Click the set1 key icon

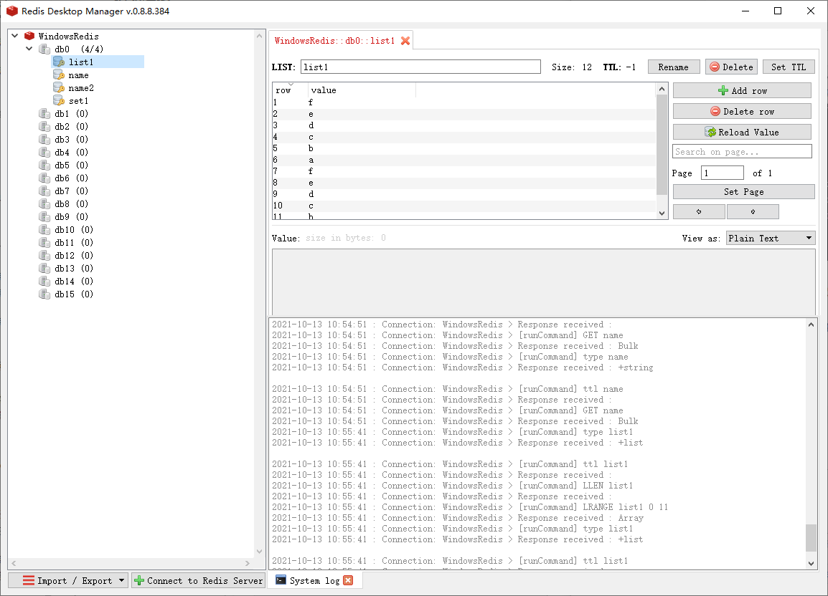(59, 101)
